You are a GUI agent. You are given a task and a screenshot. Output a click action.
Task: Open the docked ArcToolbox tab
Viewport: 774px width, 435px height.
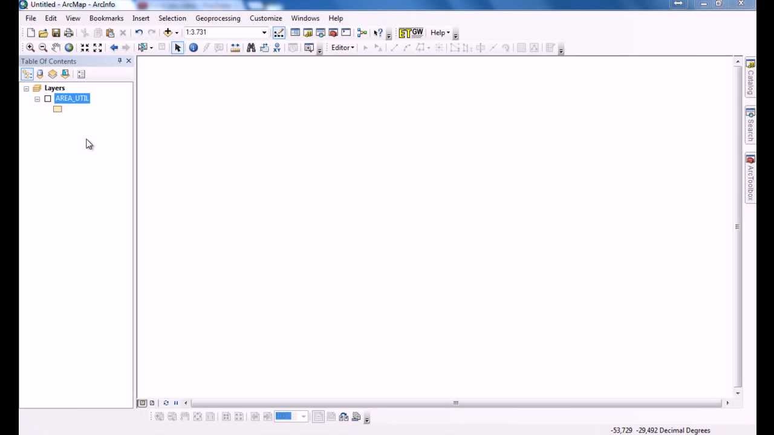pyautogui.click(x=750, y=179)
